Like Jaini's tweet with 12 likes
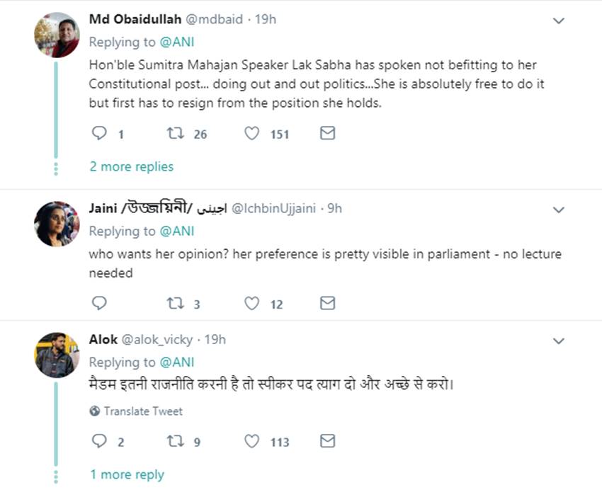Image resolution: width=602 pixels, height=497 pixels. [251, 303]
